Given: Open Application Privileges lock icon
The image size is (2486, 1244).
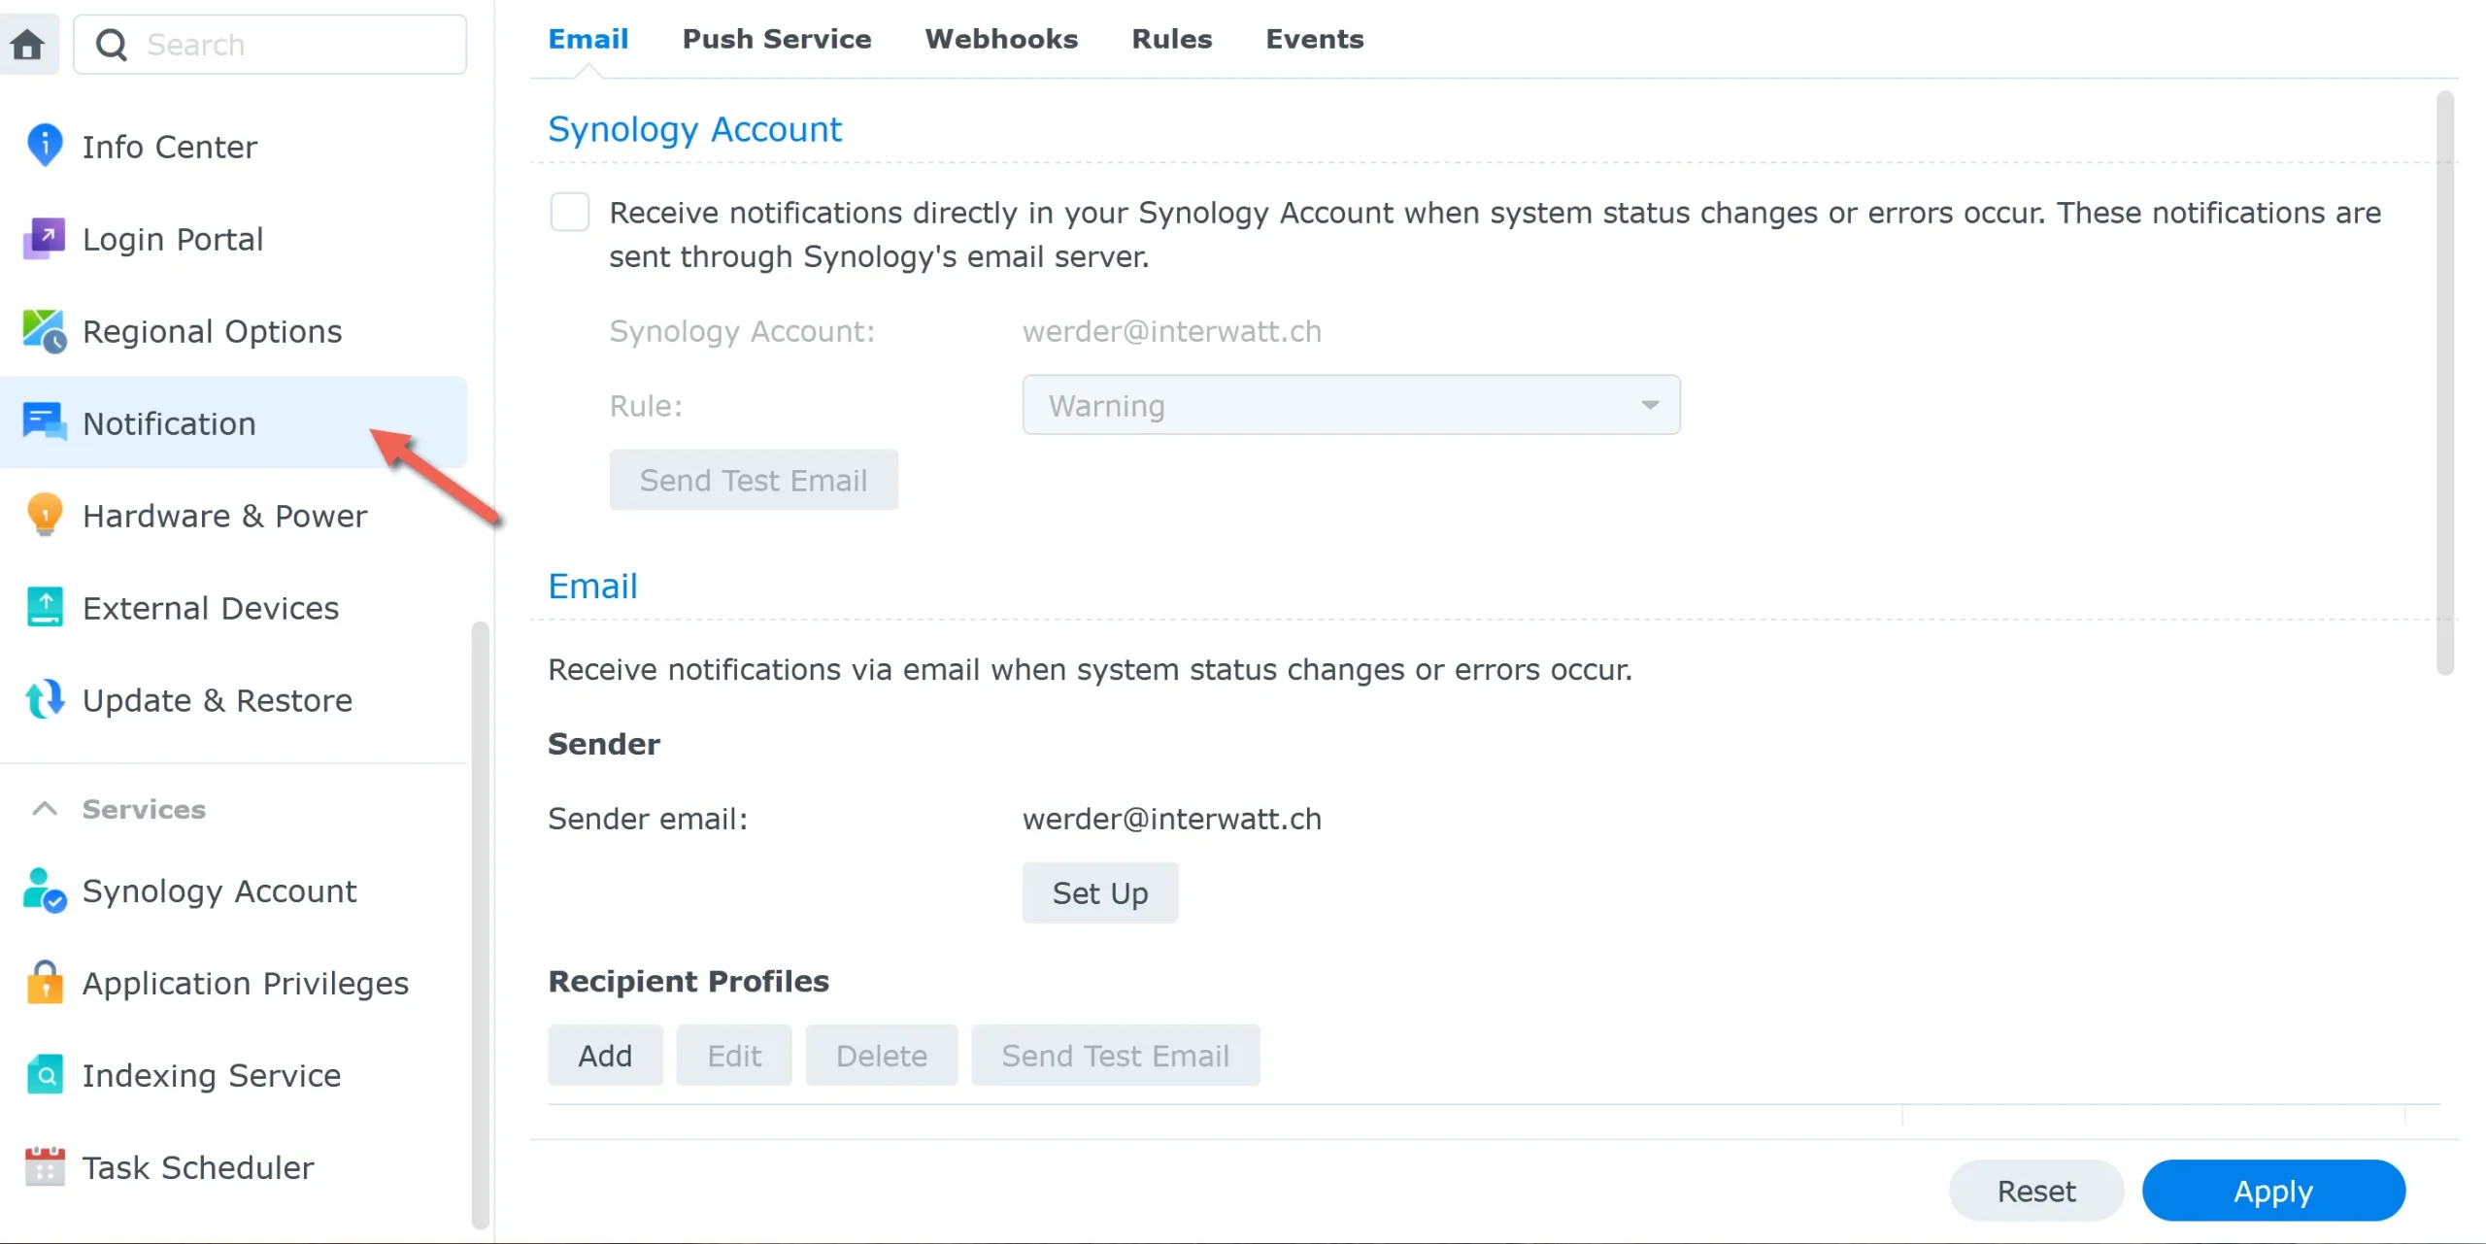Looking at the screenshot, I should tap(45, 982).
